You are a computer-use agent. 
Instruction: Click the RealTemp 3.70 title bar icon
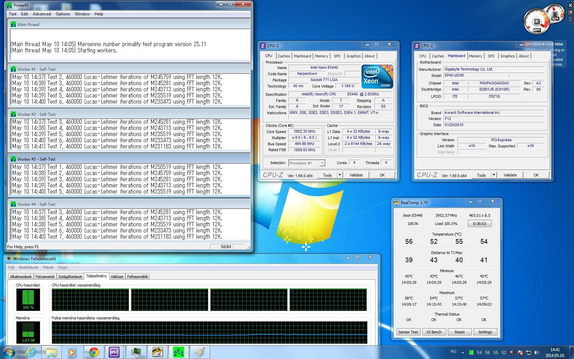click(396, 202)
